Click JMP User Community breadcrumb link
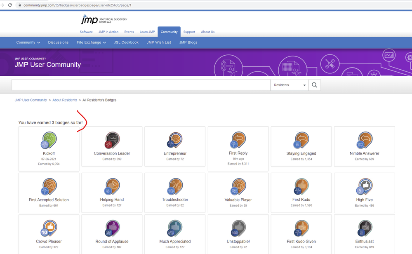Image resolution: width=412 pixels, height=254 pixels. point(31,100)
